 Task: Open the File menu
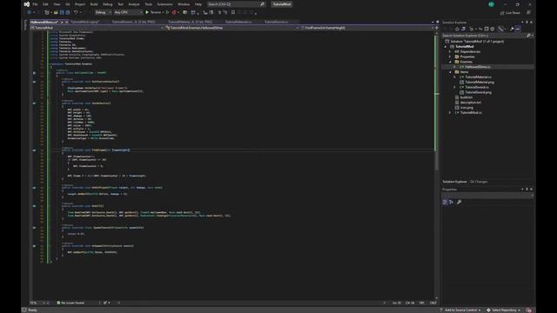click(x=35, y=4)
